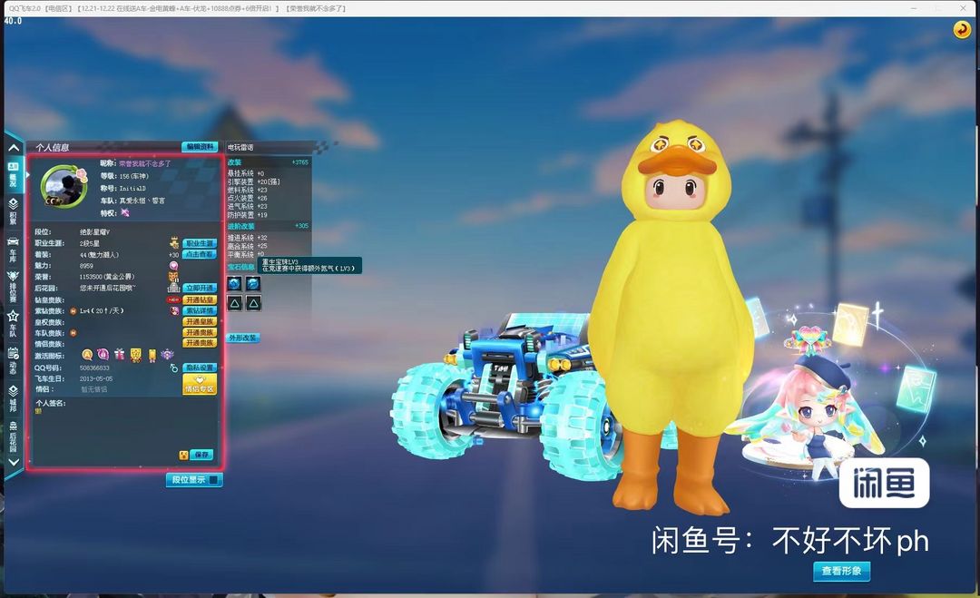Toggle the 段位显示 checkbox
The height and width of the screenshot is (598, 980).
[x=214, y=480]
